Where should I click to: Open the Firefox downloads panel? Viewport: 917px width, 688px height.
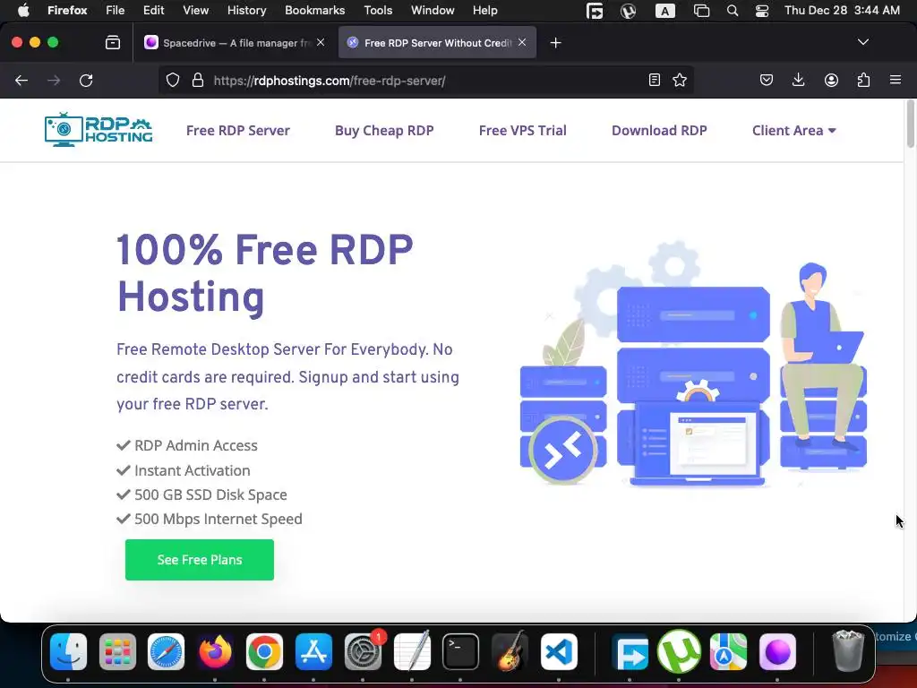click(x=798, y=80)
